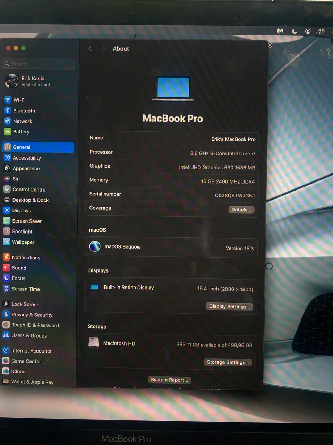Click processor text 2,6 GHz 6-Core Intel Core i7

coord(223,153)
